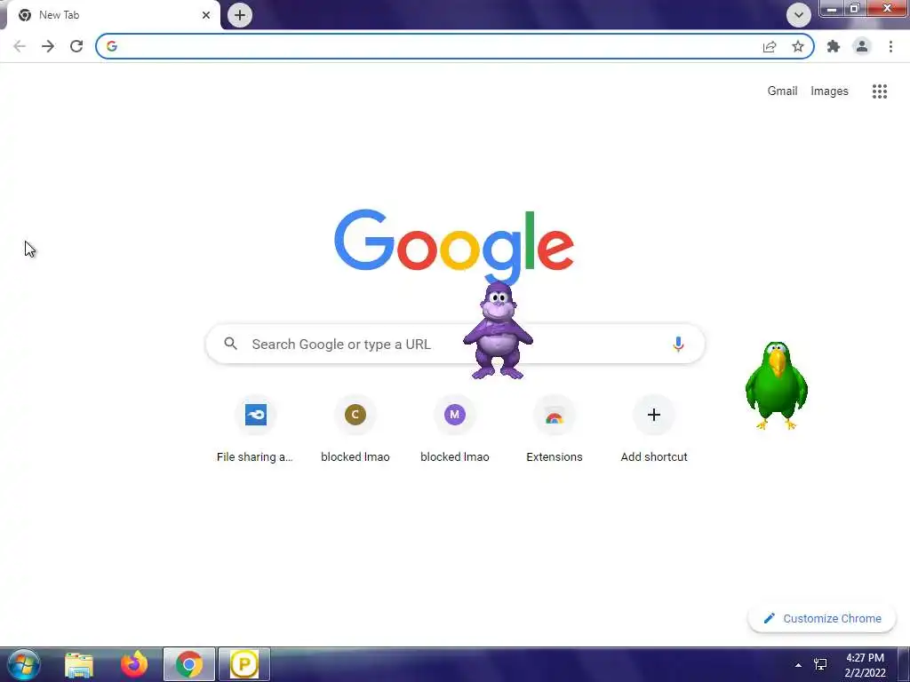Open the clock showing 4:27 PM
The height and width of the screenshot is (682, 910).
tap(865, 665)
